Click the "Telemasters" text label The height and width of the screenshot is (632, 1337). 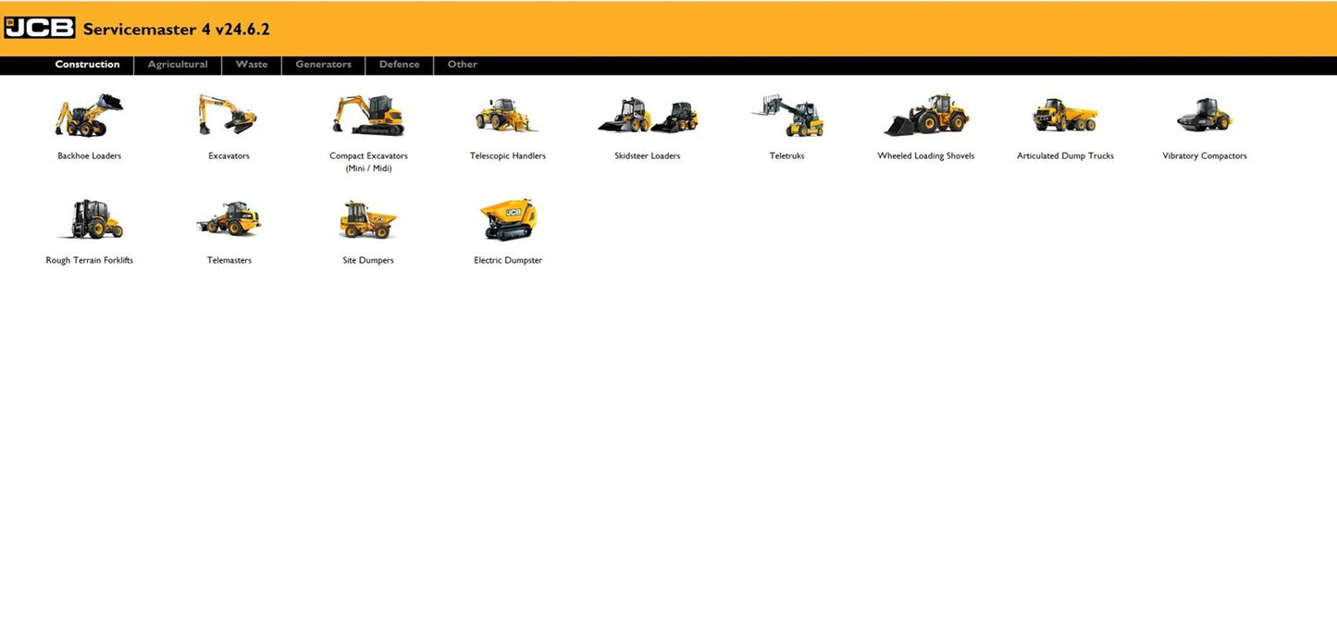229,261
